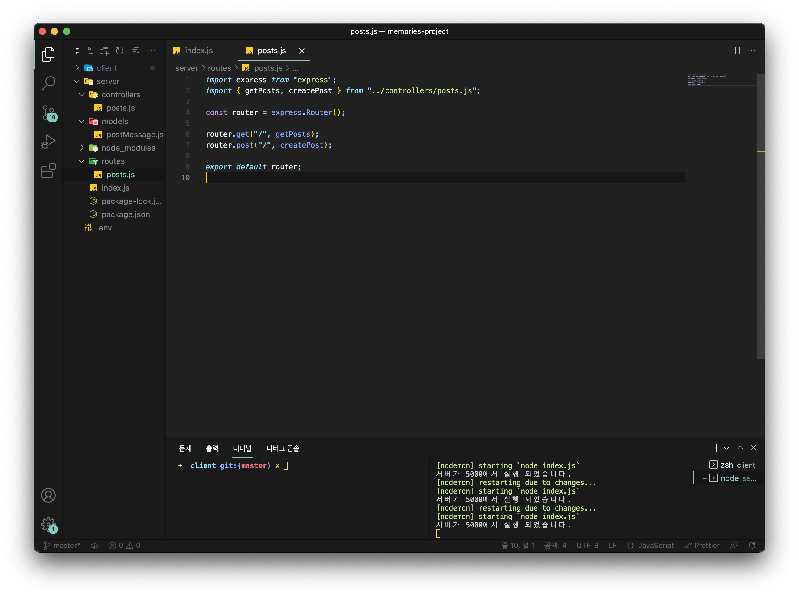Close the terminal panel

[754, 448]
